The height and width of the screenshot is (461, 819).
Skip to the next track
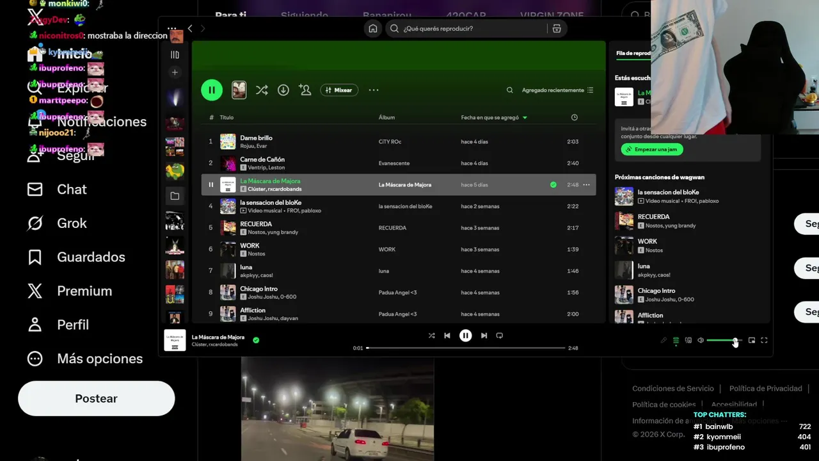484,336
